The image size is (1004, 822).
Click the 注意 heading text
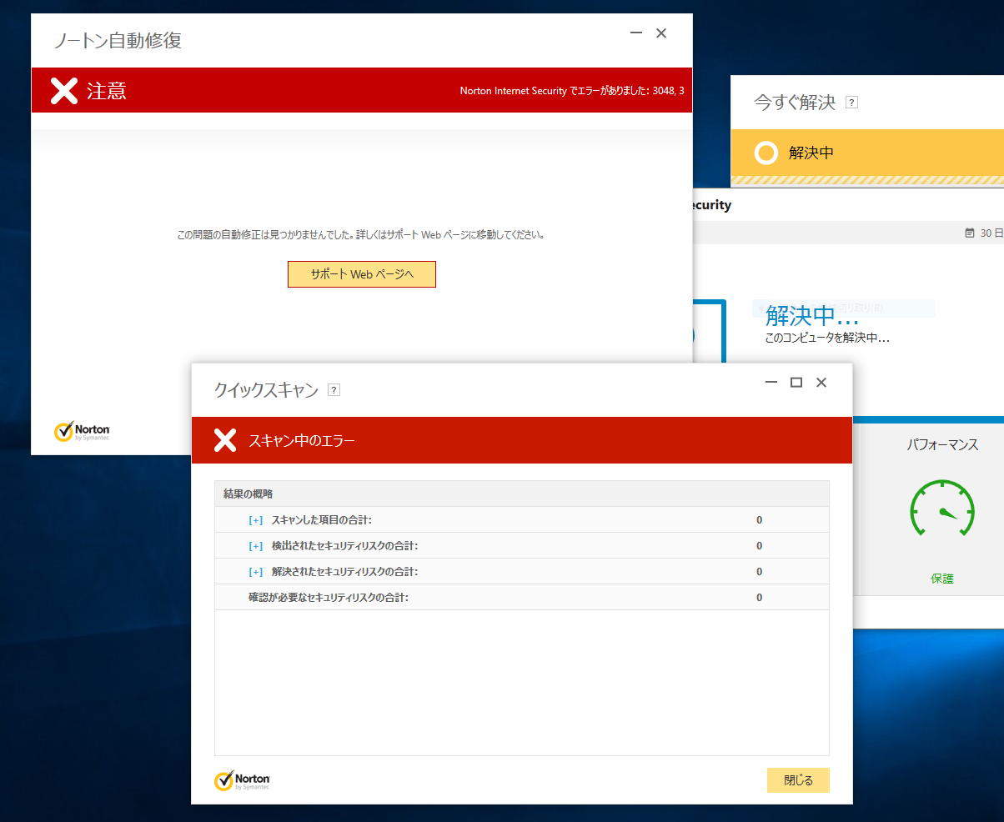coord(107,90)
